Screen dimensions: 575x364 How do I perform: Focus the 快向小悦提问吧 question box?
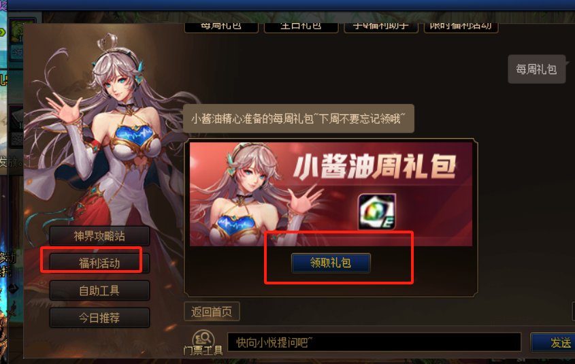point(374,342)
